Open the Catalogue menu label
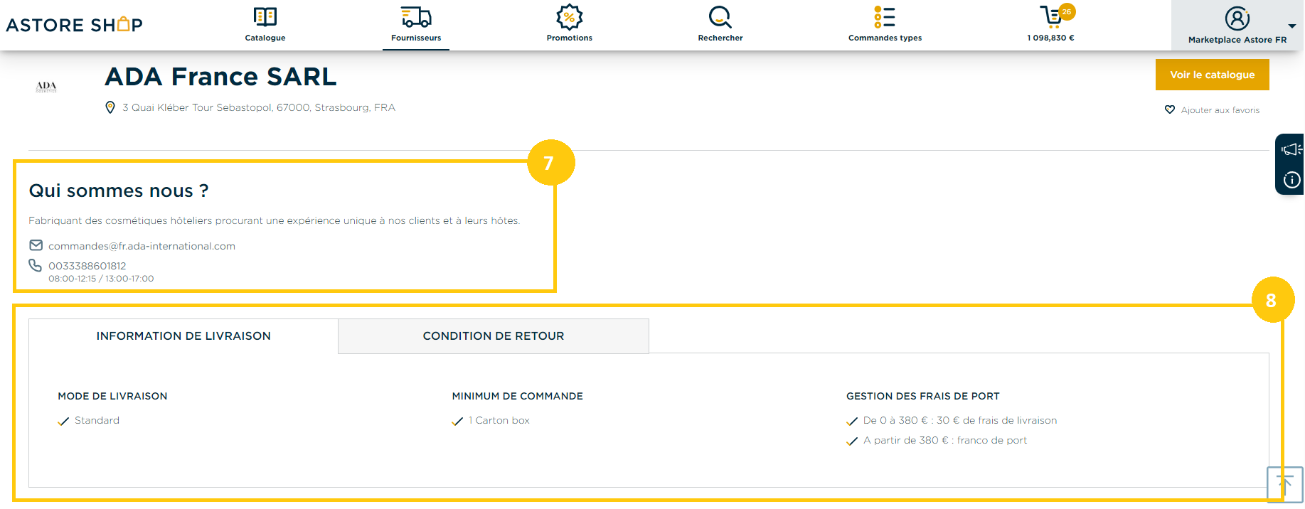 (x=265, y=38)
